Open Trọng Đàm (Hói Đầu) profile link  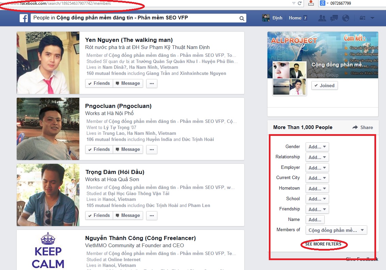[x=115, y=172]
